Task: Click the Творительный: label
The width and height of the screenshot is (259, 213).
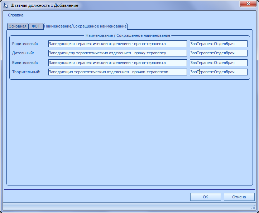Action: tap(26, 72)
